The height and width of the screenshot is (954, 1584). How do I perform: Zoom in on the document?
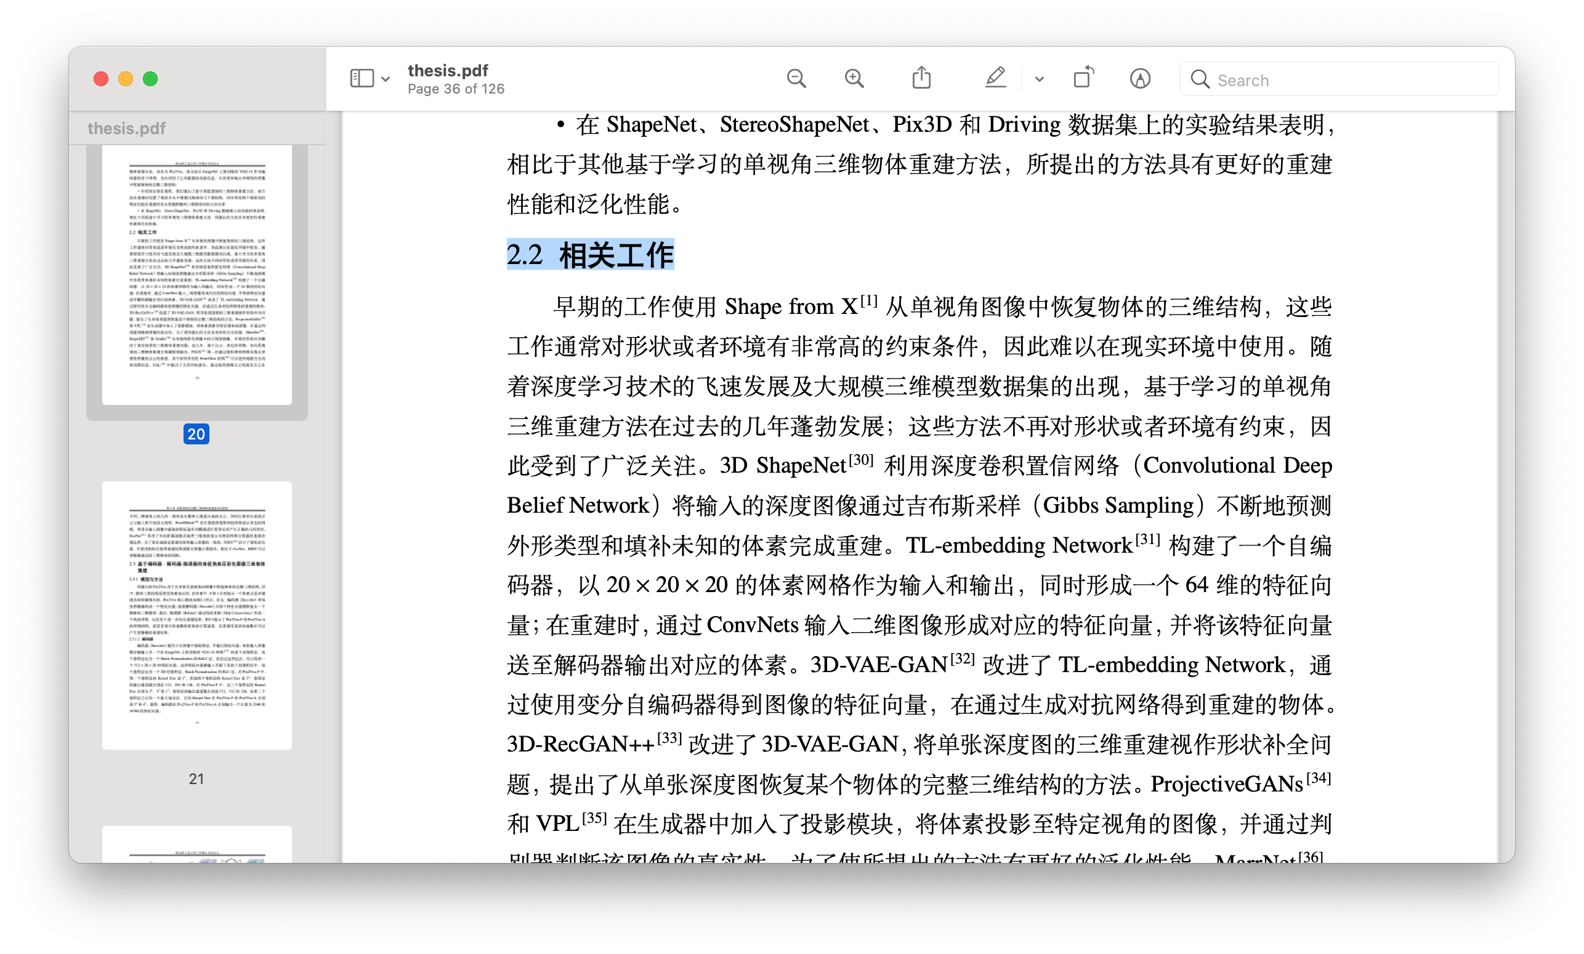(x=854, y=78)
